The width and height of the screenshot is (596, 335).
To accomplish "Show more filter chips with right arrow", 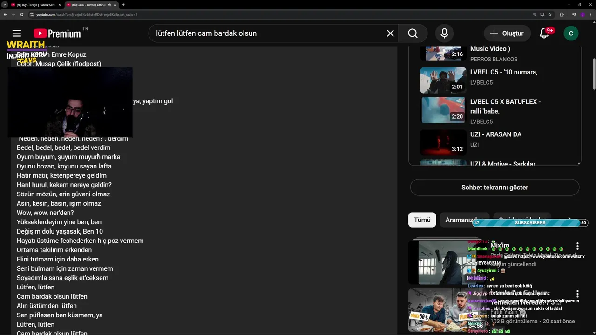I will (x=569, y=219).
